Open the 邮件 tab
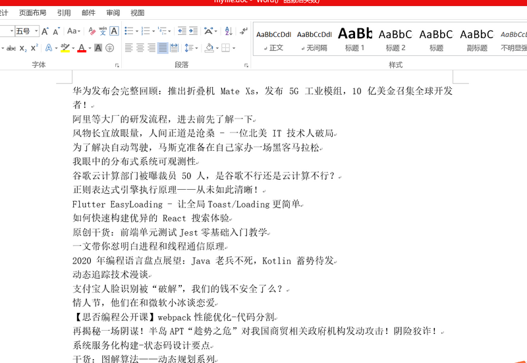 click(88, 13)
